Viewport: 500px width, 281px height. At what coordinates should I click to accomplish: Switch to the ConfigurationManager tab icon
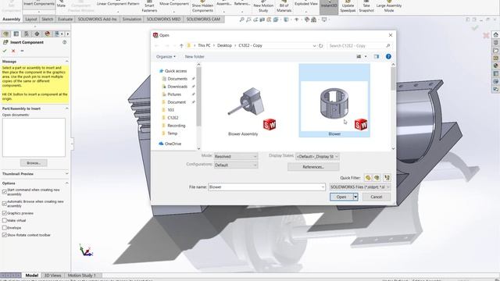27,34
